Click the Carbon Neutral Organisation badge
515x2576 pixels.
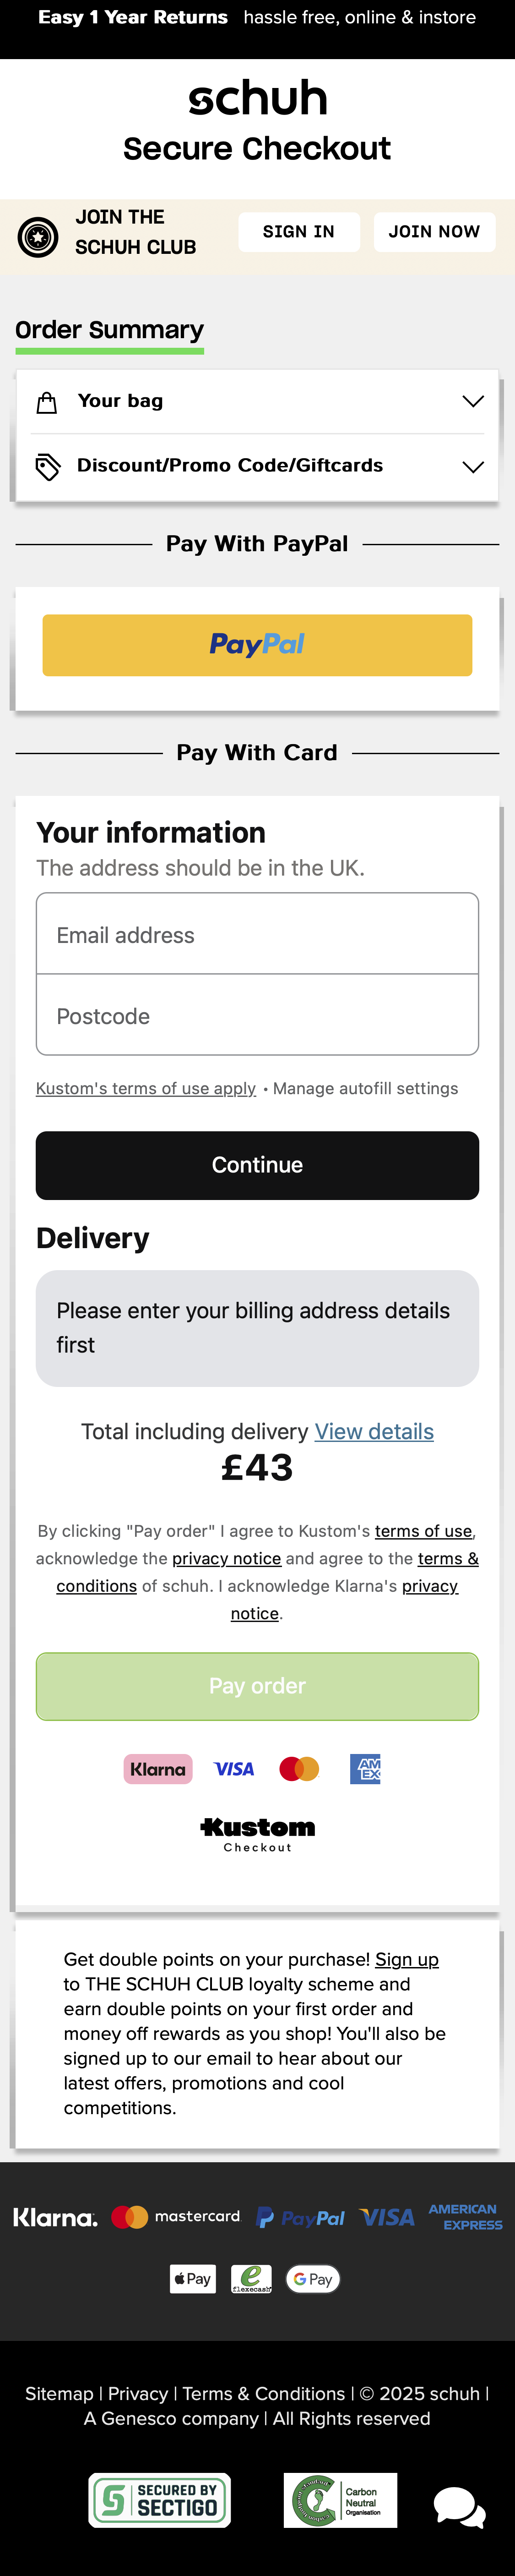click(340, 2500)
